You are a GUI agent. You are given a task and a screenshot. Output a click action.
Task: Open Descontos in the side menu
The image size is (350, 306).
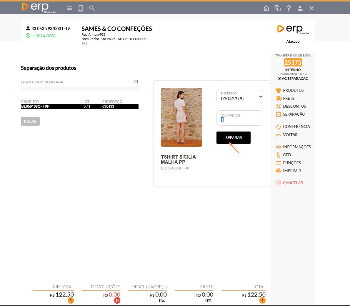[x=294, y=106]
